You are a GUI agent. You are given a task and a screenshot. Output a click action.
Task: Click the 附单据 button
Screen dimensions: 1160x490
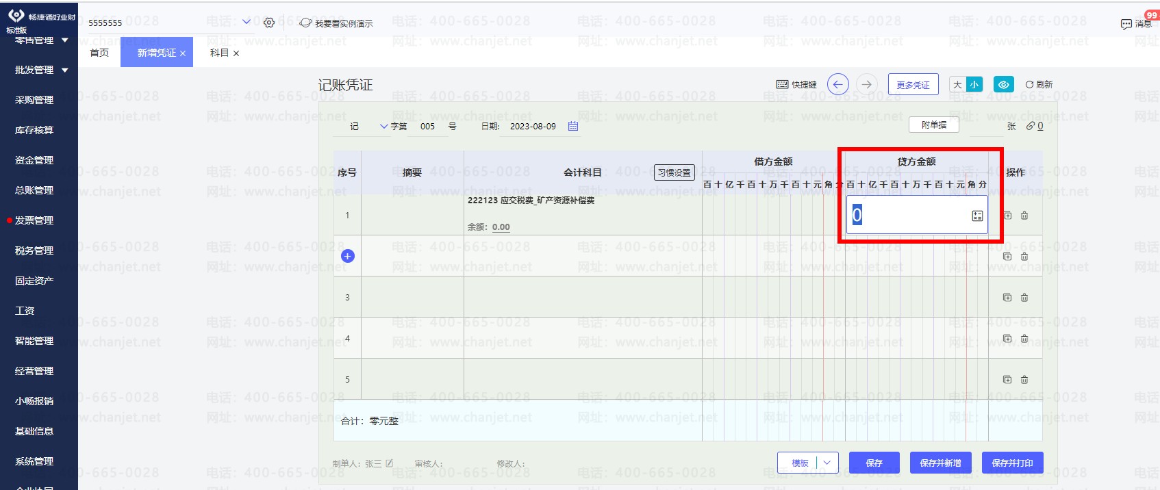(x=934, y=125)
